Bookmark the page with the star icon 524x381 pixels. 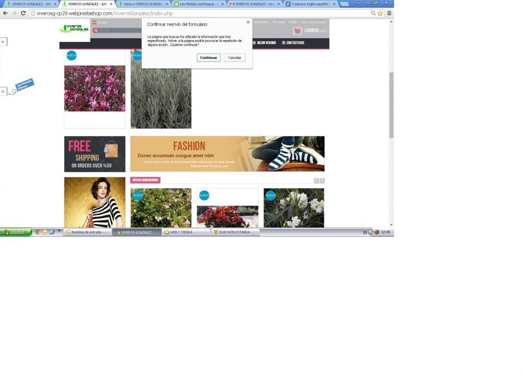point(380,13)
